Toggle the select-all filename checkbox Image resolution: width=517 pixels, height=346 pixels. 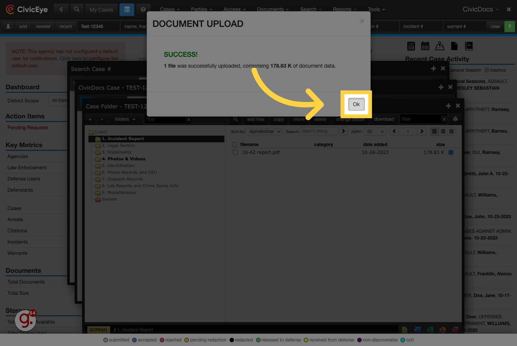(235, 145)
